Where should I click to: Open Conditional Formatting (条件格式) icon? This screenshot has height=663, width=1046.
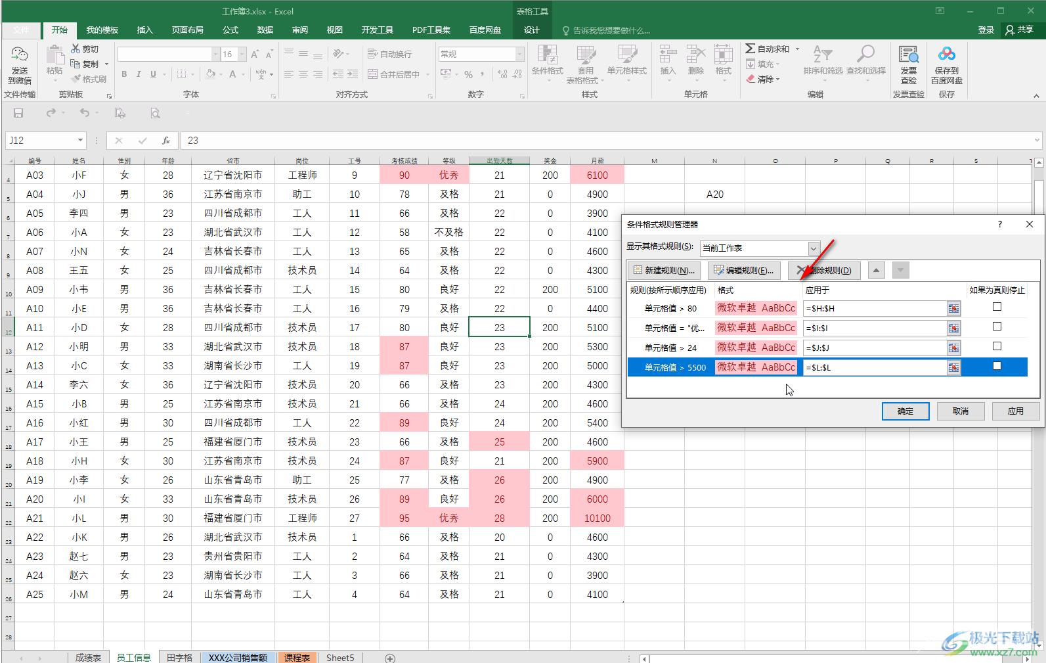pyautogui.click(x=547, y=55)
